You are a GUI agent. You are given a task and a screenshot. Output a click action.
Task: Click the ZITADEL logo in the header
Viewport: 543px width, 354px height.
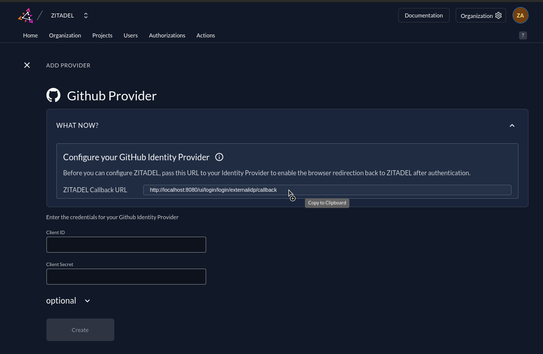tap(24, 15)
